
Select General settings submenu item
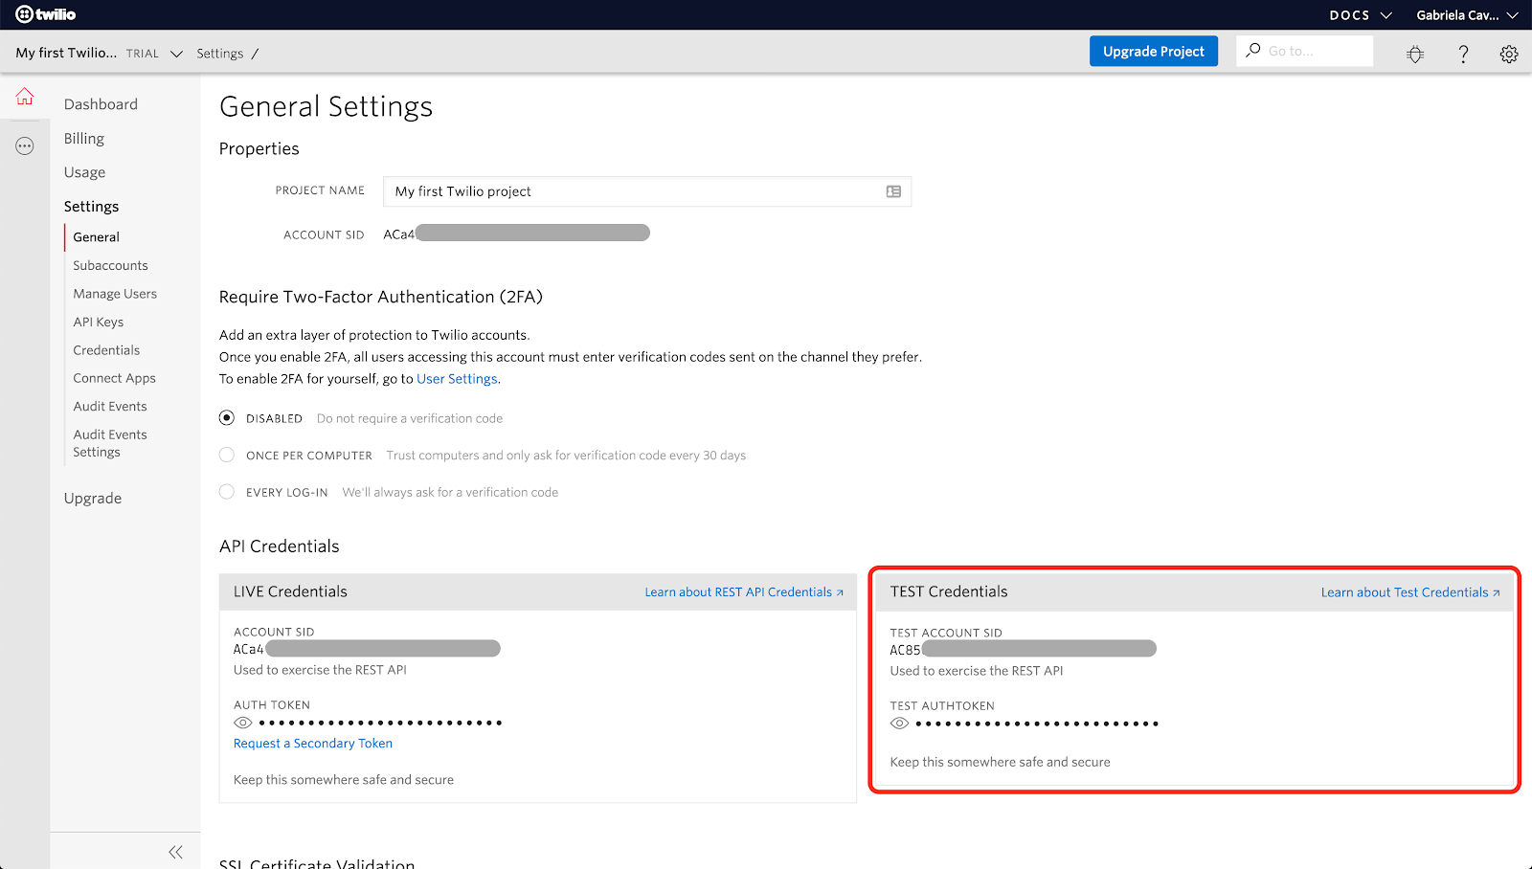click(97, 237)
